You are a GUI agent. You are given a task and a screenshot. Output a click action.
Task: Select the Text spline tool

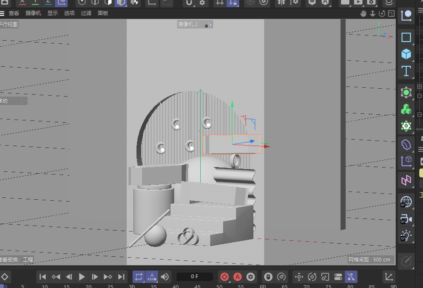[x=406, y=71]
